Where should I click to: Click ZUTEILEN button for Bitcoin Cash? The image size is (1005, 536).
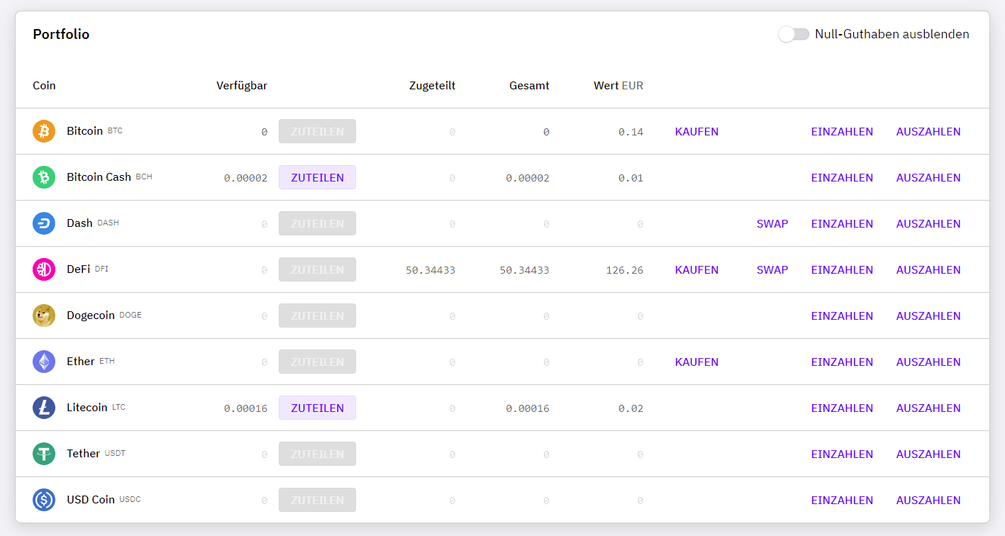(317, 177)
